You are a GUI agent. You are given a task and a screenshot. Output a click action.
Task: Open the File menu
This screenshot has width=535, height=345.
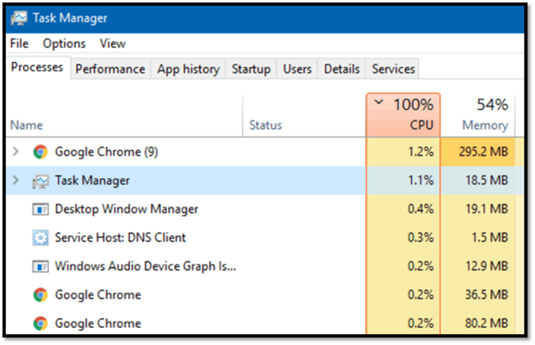[19, 44]
